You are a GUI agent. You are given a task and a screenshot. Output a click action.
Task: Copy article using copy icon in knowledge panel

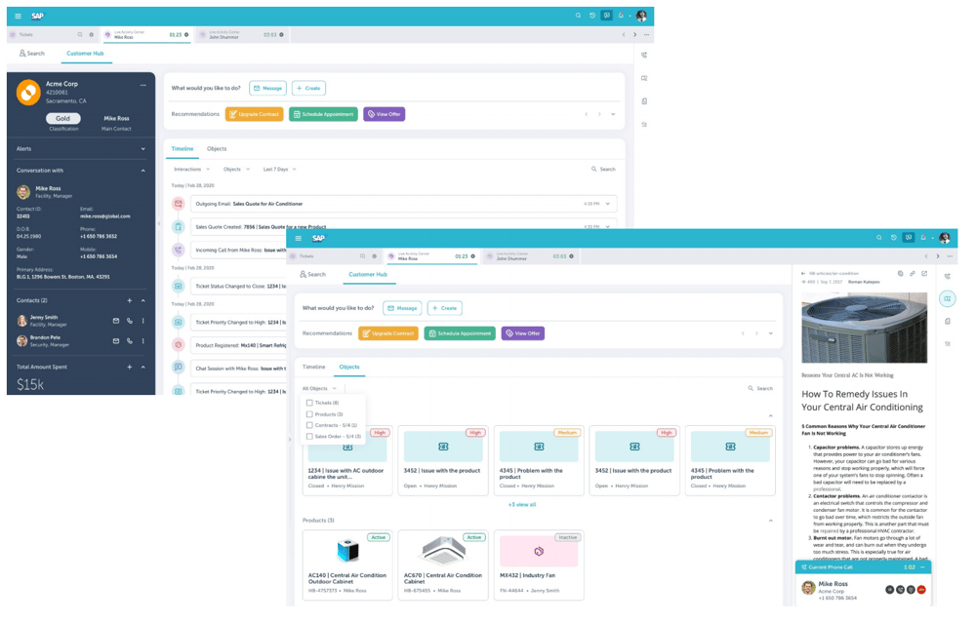point(900,274)
